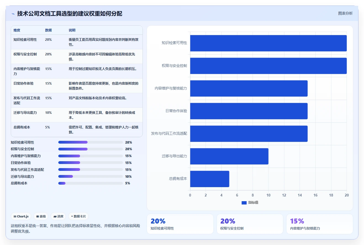The width and height of the screenshot is (364, 245).
Task: Click the footnote starting 这组权重不是统一答案
Action: coord(75,228)
